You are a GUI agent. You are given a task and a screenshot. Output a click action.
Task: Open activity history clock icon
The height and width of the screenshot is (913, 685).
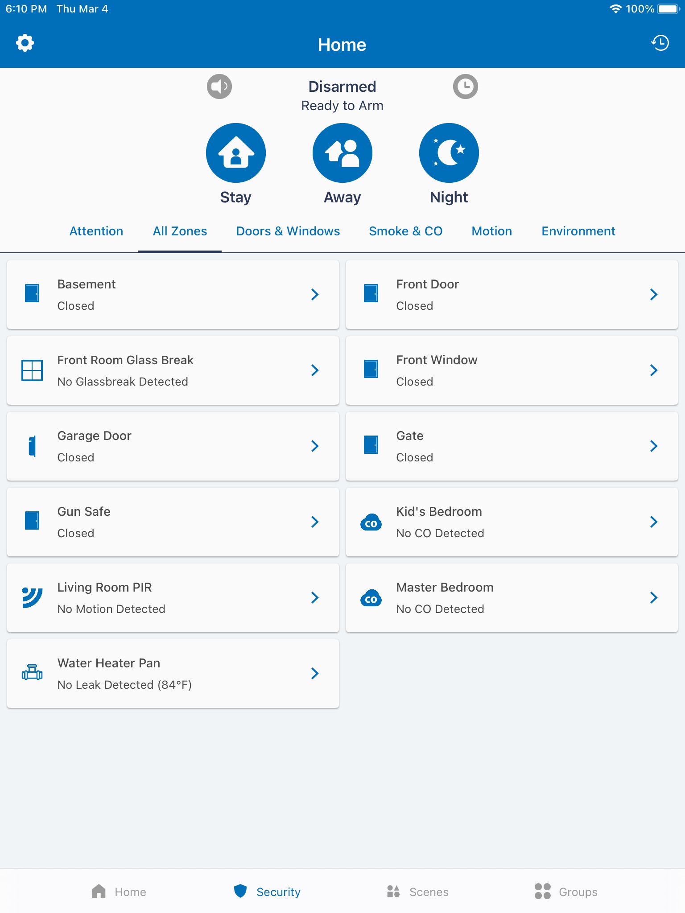[x=660, y=43]
